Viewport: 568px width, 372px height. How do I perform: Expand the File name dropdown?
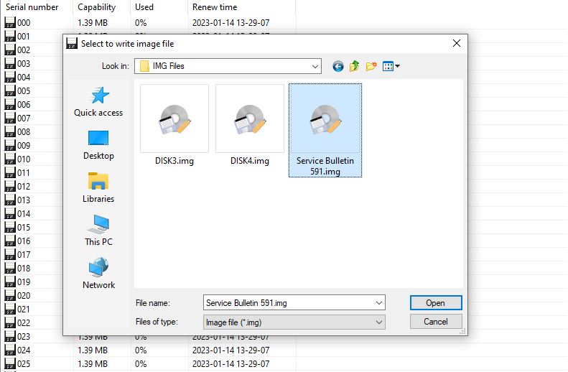tap(379, 302)
